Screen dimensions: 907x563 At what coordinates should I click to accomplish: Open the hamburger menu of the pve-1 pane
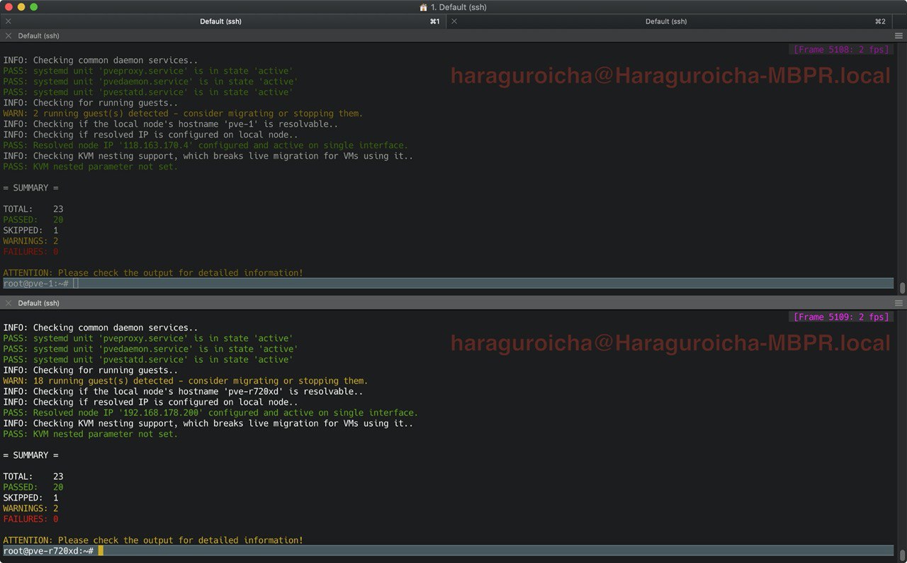(898, 35)
